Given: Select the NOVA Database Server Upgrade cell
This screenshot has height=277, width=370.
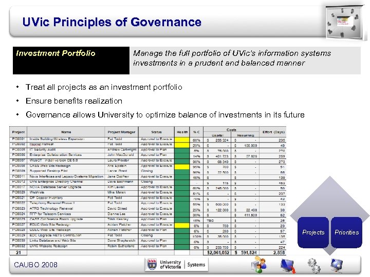Looking at the screenshot, I should (x=55, y=187).
